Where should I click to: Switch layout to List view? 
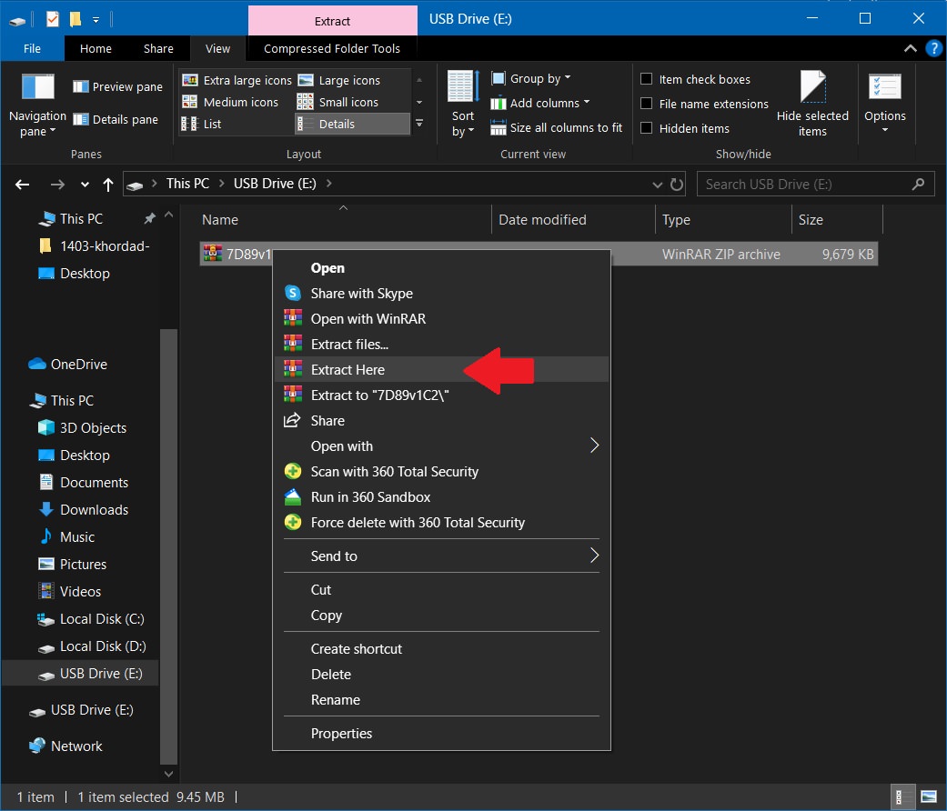click(202, 124)
